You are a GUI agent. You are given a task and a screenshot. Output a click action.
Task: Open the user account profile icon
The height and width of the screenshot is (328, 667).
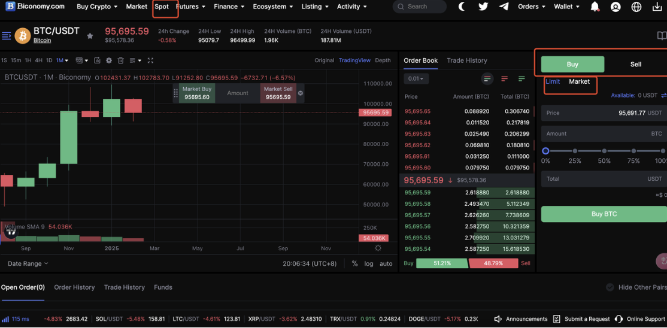[616, 7]
